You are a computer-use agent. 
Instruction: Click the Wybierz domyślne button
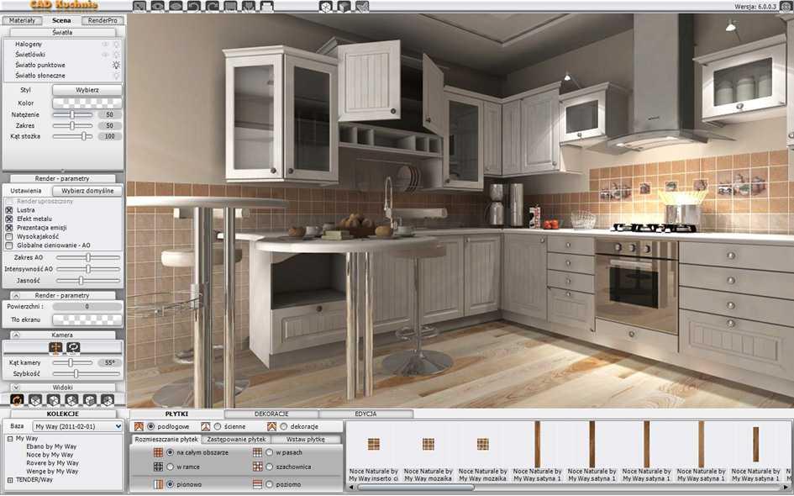coord(87,191)
